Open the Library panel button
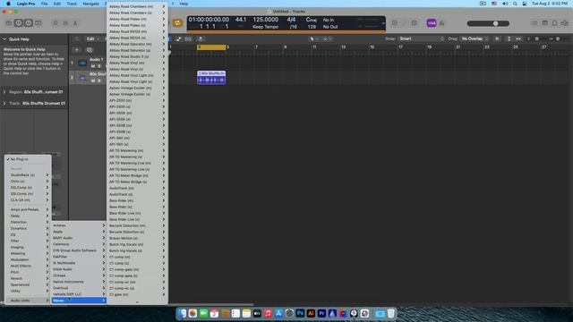Screen dimensions: 573x322 point(9,23)
